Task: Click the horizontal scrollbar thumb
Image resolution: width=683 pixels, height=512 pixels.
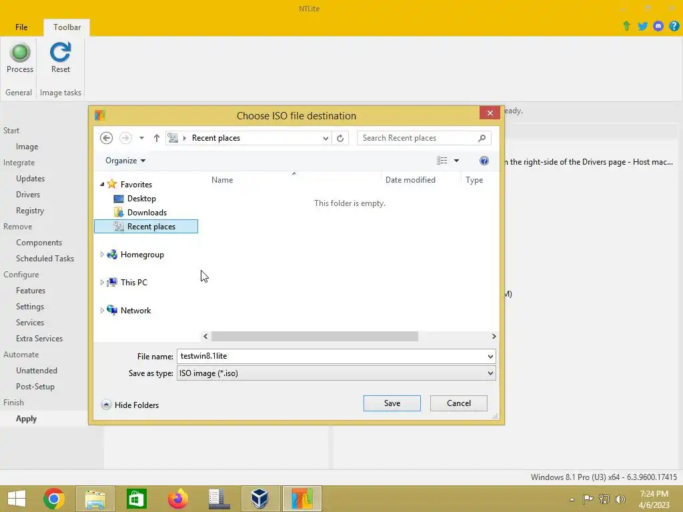Action: (x=315, y=336)
